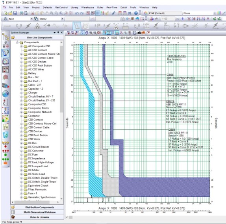The image size is (226, 224).
Task: Click the Help question mark icon
Action: 136,13
